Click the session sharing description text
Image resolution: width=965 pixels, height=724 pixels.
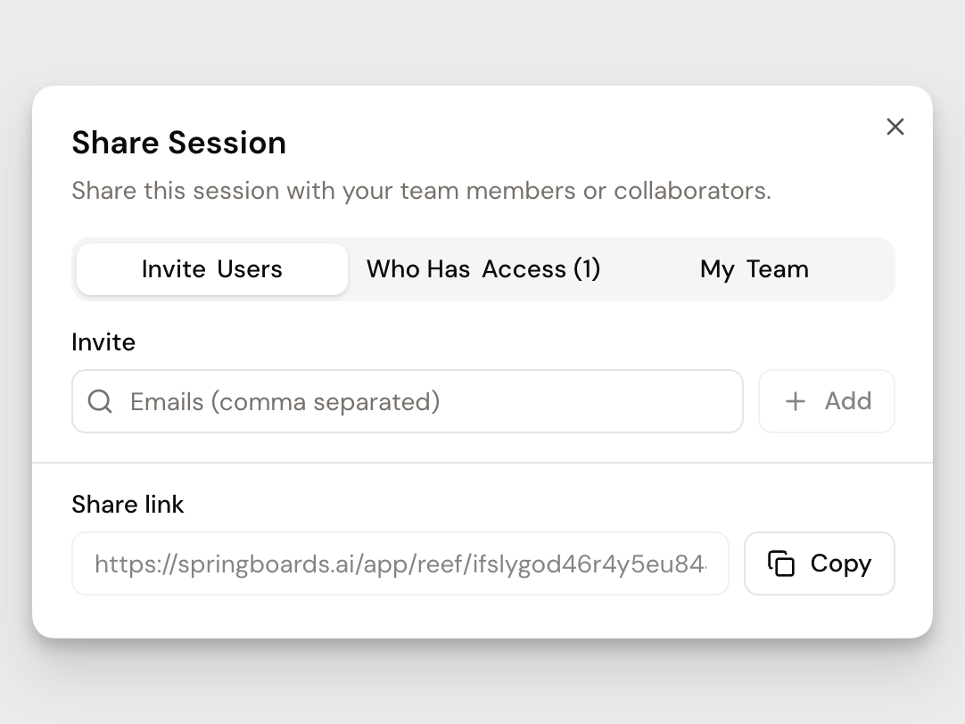(421, 191)
